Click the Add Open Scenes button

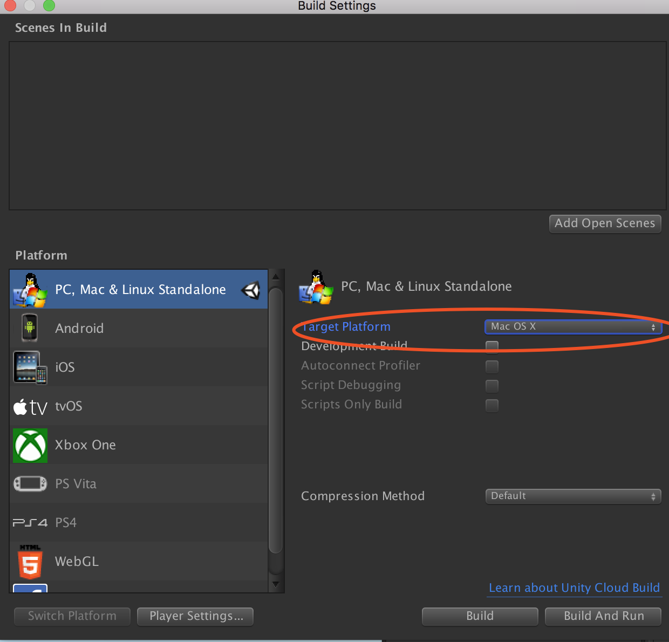pos(605,223)
